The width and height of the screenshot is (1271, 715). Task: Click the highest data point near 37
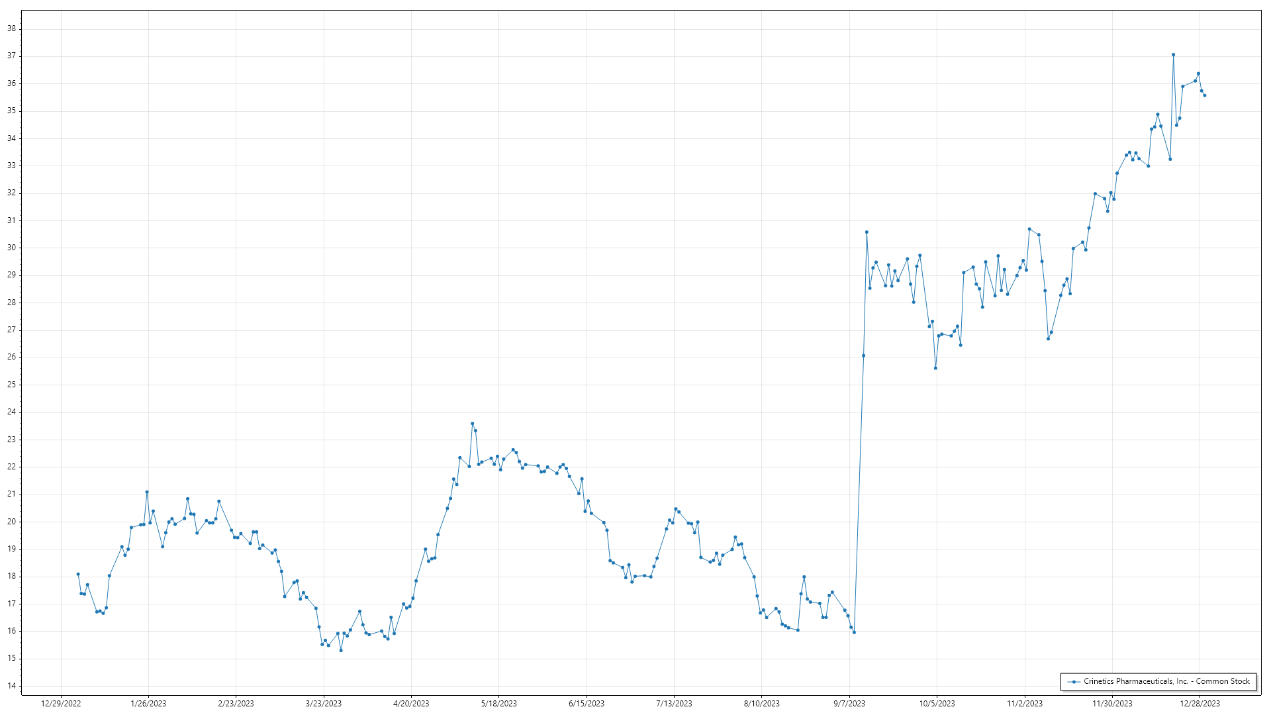1173,55
